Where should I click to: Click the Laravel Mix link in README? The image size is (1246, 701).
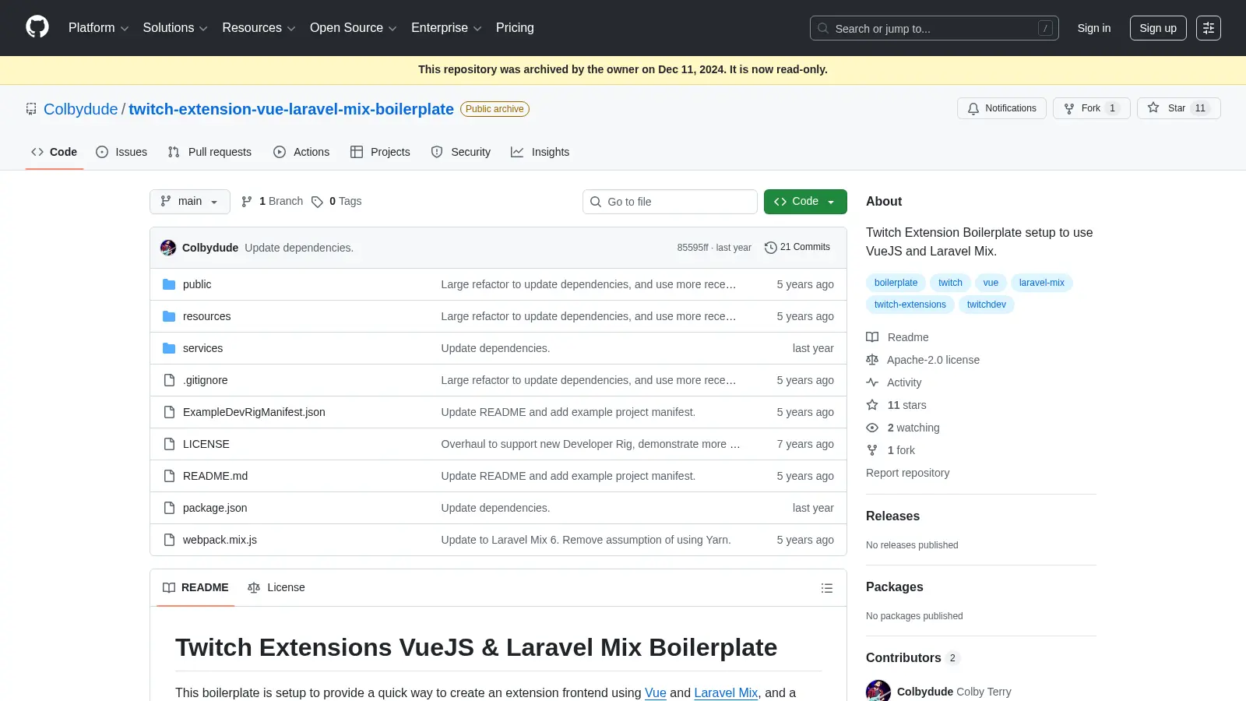click(x=726, y=692)
